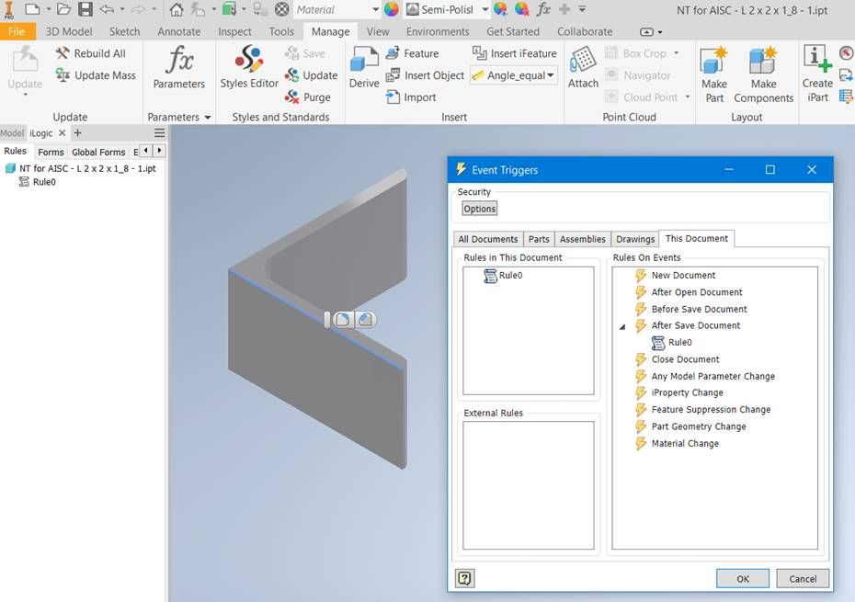Expand the Parameters panel dropdown arrow
855x602 pixels.
[x=208, y=118]
